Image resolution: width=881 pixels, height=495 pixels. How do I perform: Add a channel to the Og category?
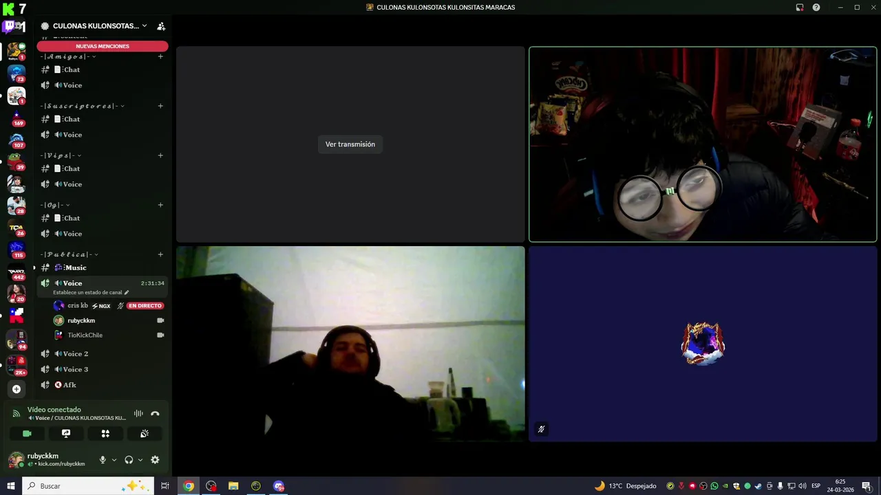pos(160,205)
